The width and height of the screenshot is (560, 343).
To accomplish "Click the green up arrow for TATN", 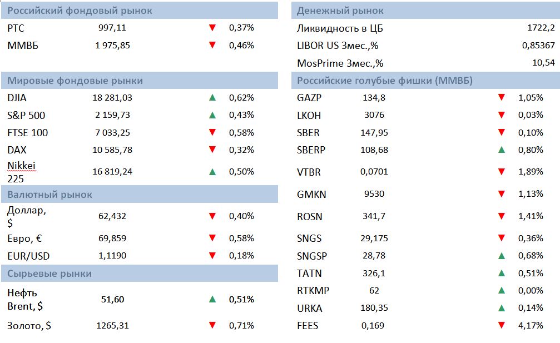I will (x=502, y=273).
